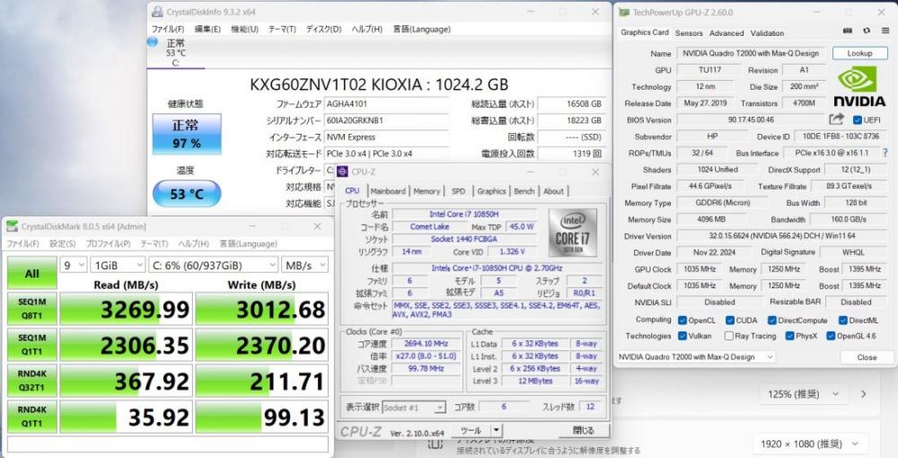The height and width of the screenshot is (458, 898).
Task: Open the test count dropdown showing 9
Action: (x=73, y=265)
